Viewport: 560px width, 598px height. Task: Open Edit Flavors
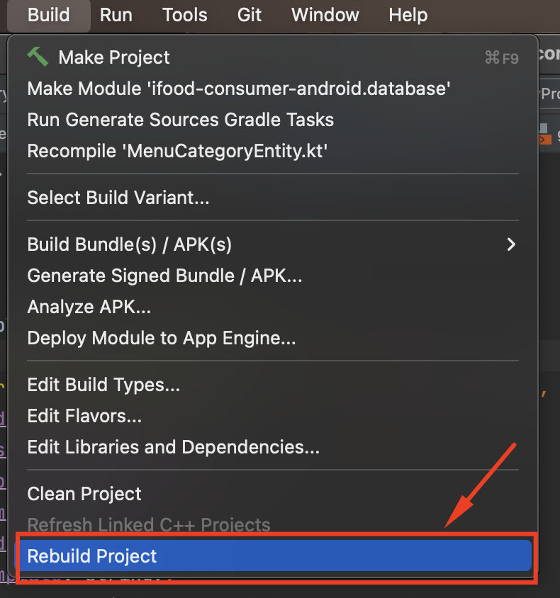(84, 416)
